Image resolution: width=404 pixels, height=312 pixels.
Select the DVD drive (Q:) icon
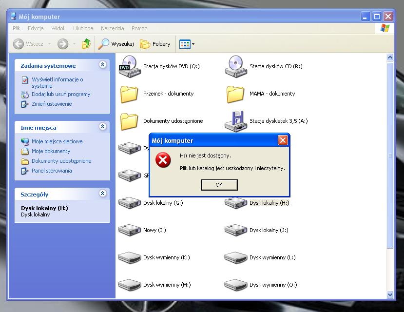click(130, 66)
